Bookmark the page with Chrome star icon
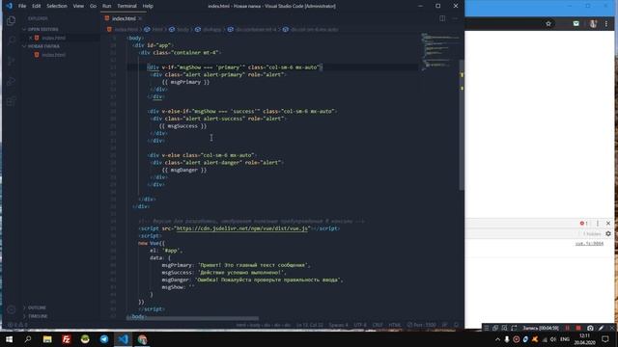Image resolution: width=618 pixels, height=347 pixels. pos(548,23)
